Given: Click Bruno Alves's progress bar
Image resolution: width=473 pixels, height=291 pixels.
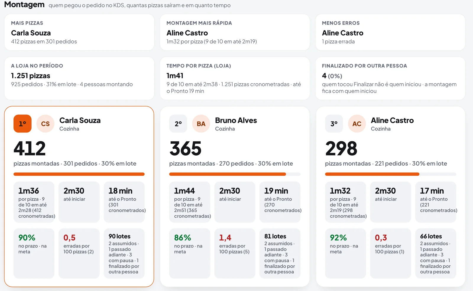Looking at the screenshot, I should [x=235, y=174].
